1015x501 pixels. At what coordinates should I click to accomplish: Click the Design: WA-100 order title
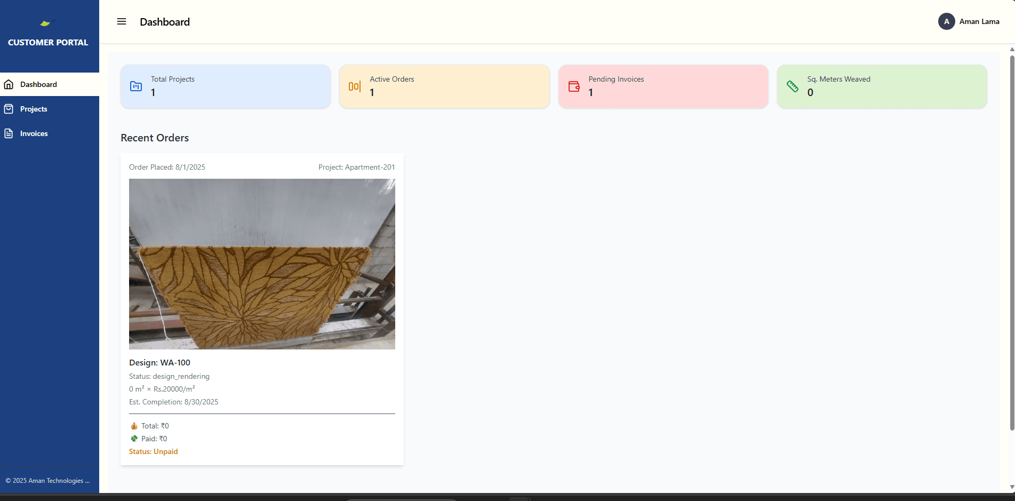(159, 363)
